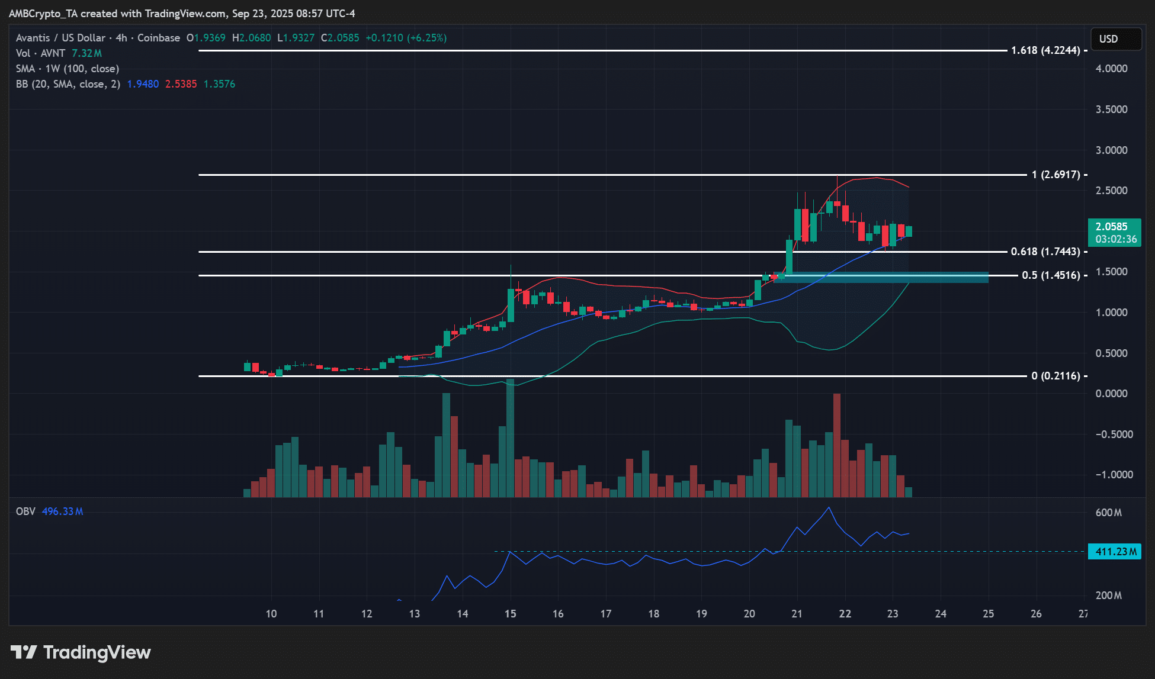1155x679 pixels.
Task: Click the Vol · AVNT indicator legend
Action: 40,53
